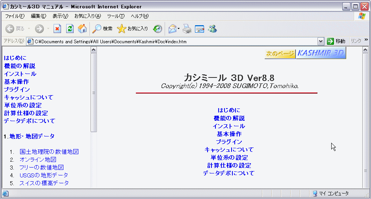
Task: Click the Mail envelope icon
Action: click(x=173, y=29)
